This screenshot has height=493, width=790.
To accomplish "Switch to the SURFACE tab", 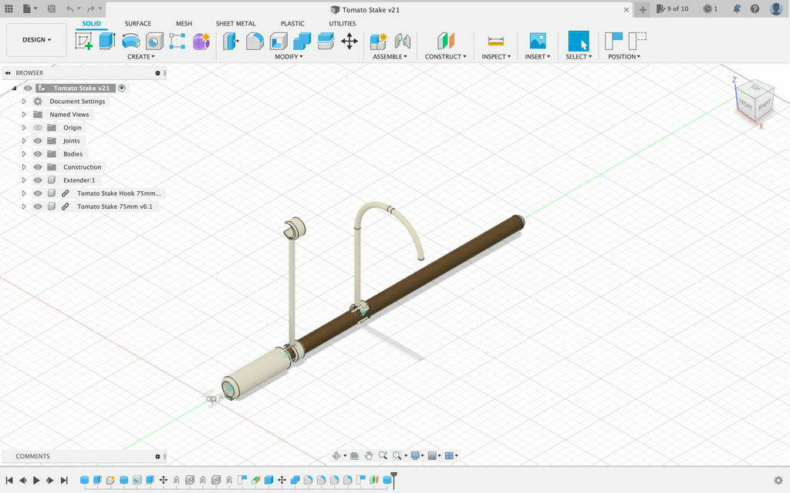I will coord(139,23).
